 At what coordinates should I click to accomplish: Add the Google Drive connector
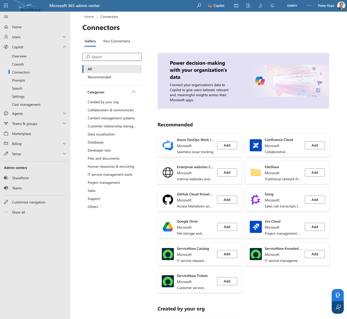pyautogui.click(x=227, y=227)
